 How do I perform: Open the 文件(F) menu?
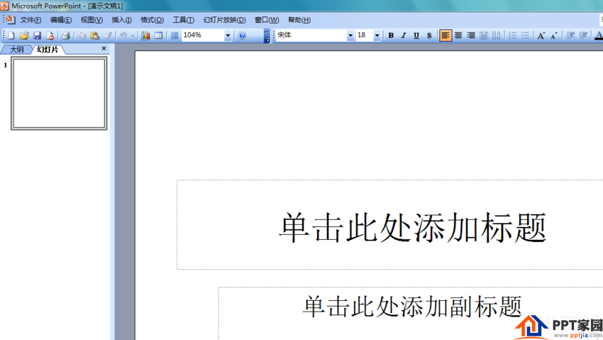click(x=31, y=20)
